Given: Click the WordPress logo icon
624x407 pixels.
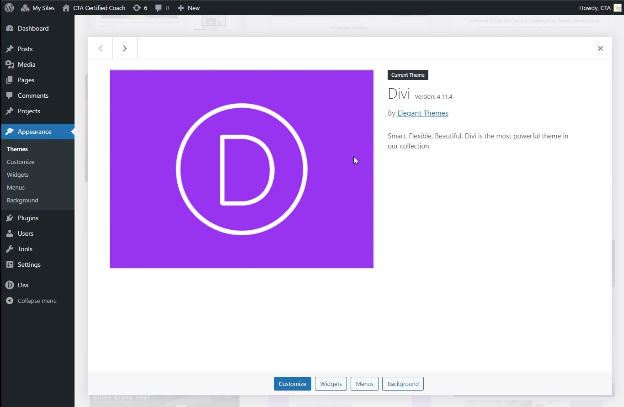Looking at the screenshot, I should [9, 8].
